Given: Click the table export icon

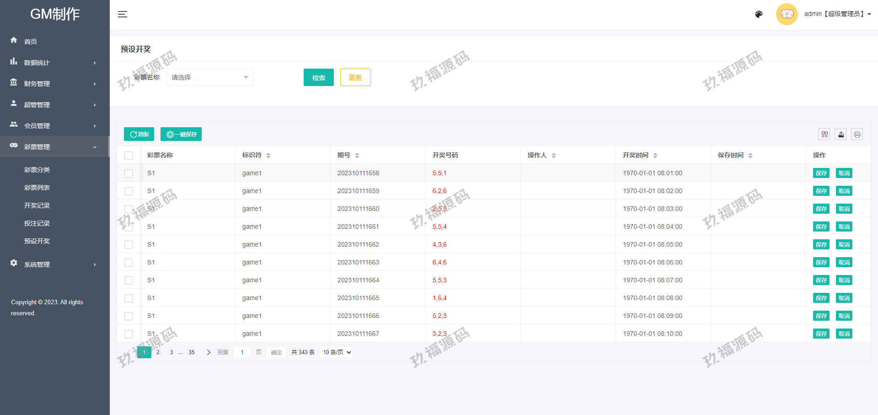Looking at the screenshot, I should pos(841,134).
